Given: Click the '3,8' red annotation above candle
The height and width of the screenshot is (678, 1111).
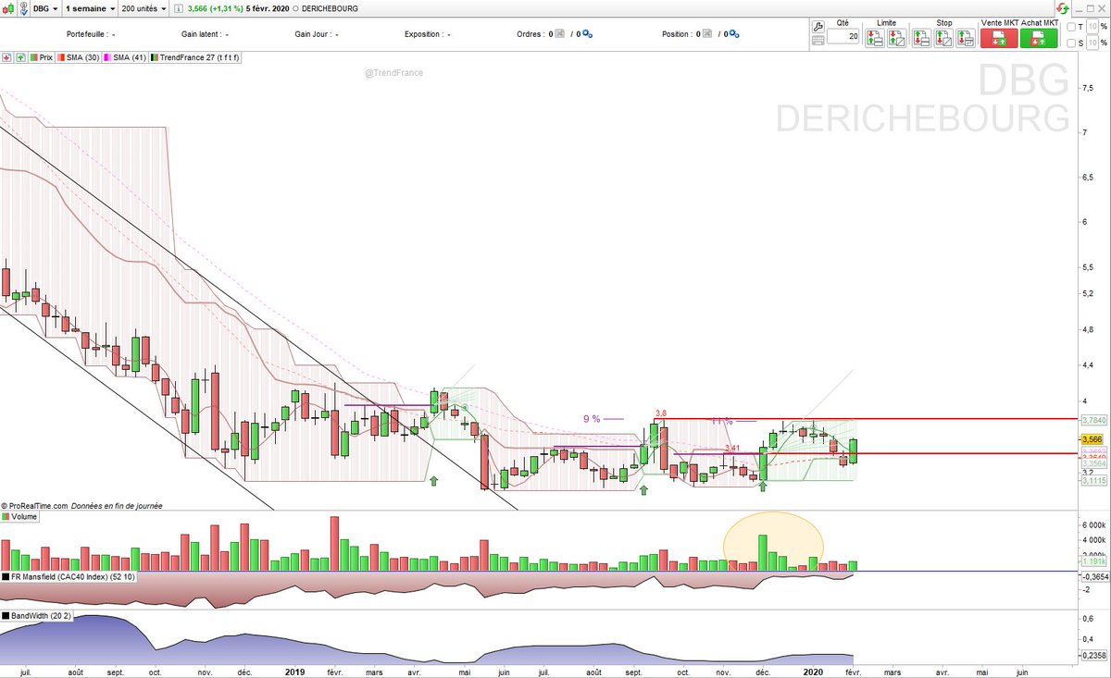Looking at the screenshot, I should point(661,413).
